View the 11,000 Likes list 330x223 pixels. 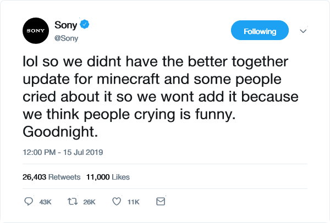[x=108, y=177]
